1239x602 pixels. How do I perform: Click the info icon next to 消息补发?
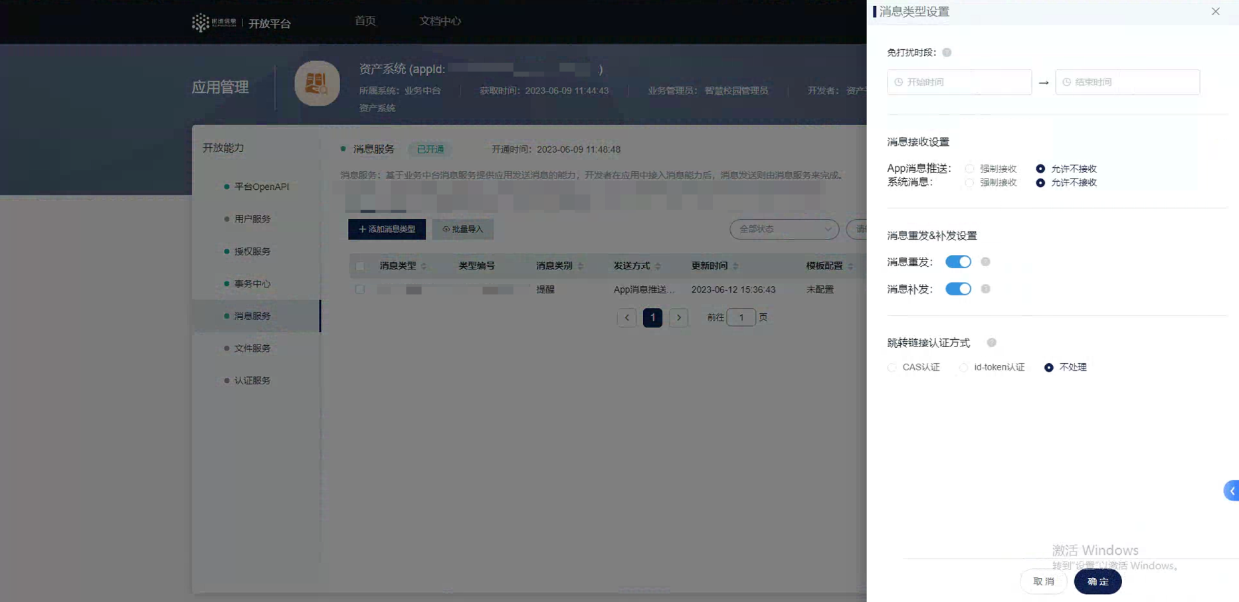pyautogui.click(x=985, y=289)
